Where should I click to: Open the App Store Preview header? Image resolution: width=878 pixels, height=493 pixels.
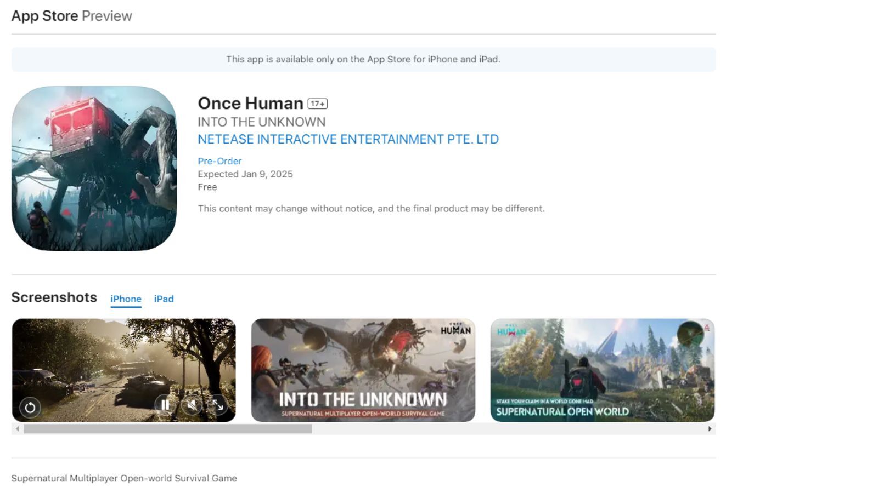point(72,16)
